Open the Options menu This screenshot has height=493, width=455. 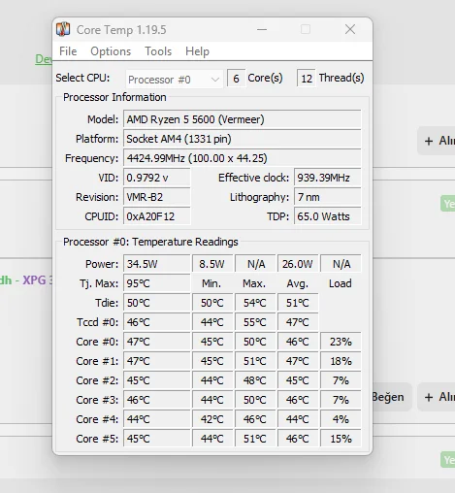point(111,51)
